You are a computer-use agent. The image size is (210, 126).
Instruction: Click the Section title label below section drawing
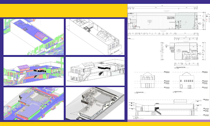click(136, 118)
